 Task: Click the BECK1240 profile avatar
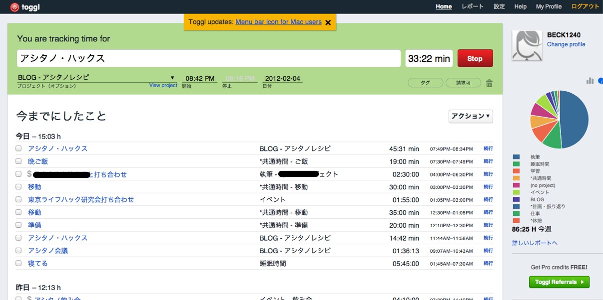(x=527, y=46)
